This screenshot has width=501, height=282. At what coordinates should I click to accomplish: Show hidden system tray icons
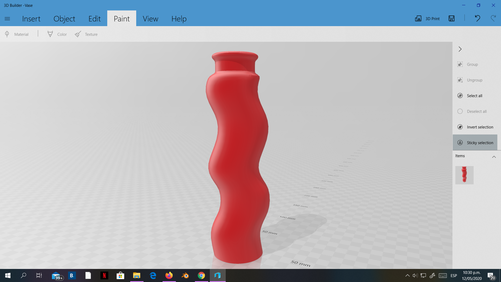click(407, 275)
